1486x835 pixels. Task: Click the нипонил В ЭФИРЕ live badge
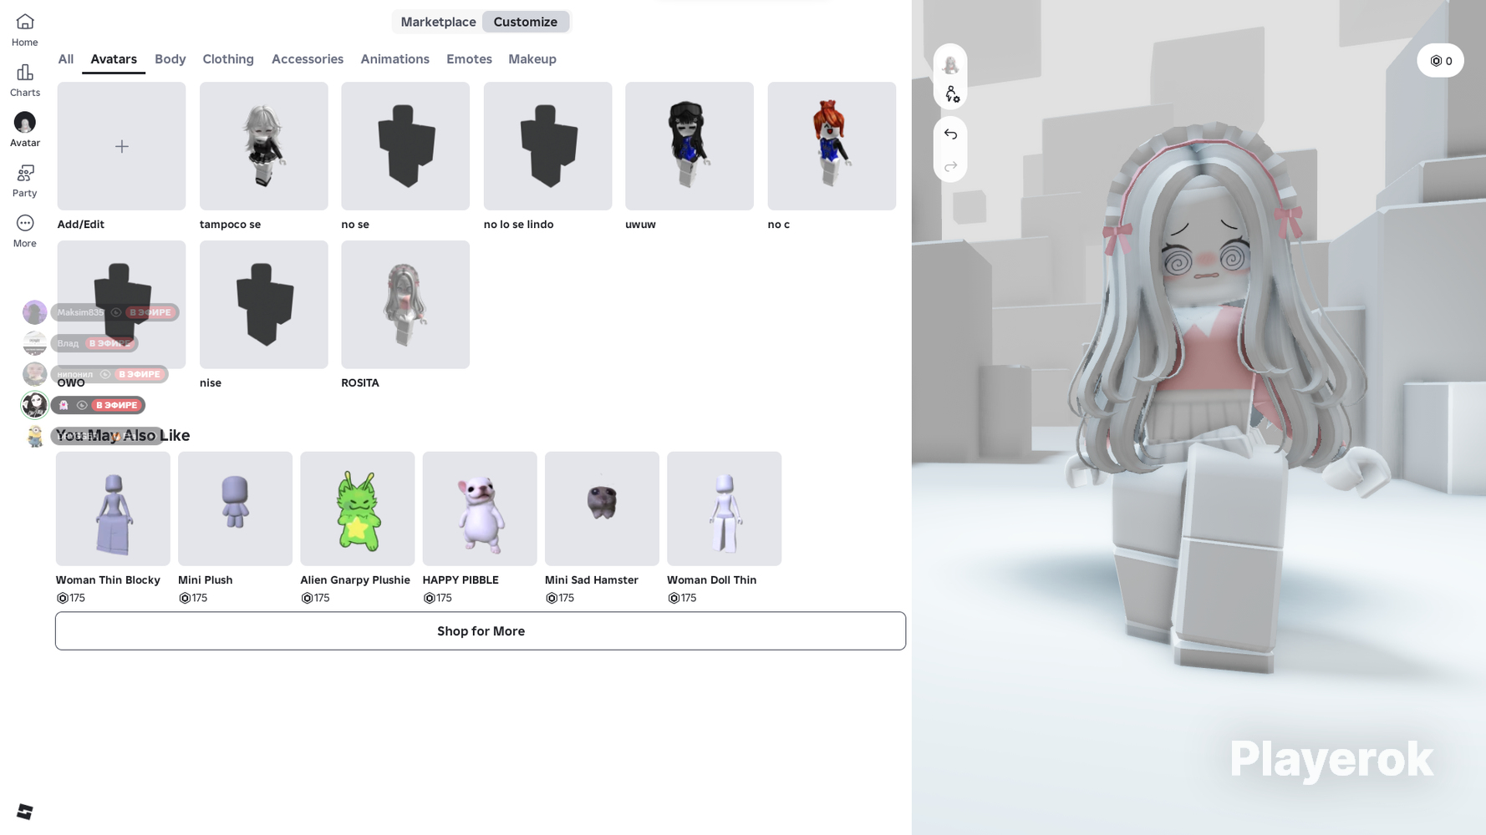click(140, 374)
